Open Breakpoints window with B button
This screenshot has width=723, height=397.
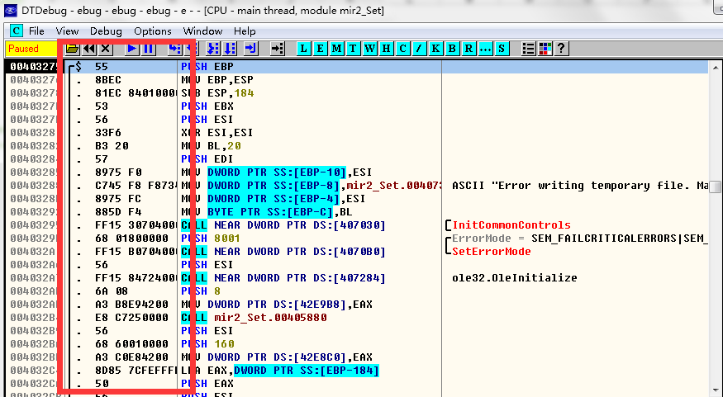point(452,49)
